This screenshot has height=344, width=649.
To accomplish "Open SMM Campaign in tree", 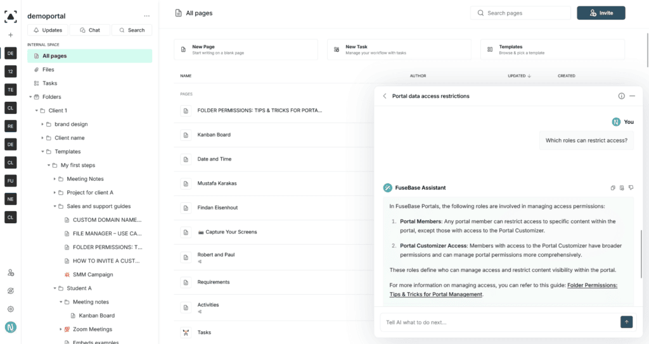I will click(x=93, y=274).
